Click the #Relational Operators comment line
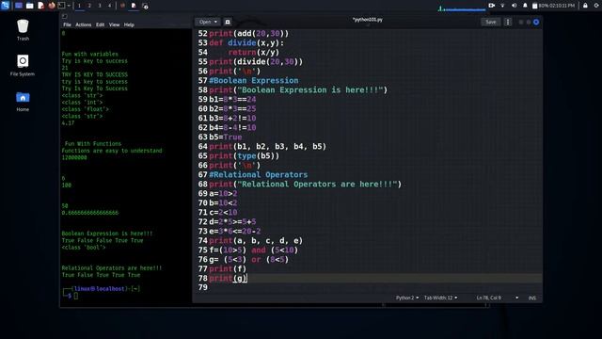 click(259, 174)
